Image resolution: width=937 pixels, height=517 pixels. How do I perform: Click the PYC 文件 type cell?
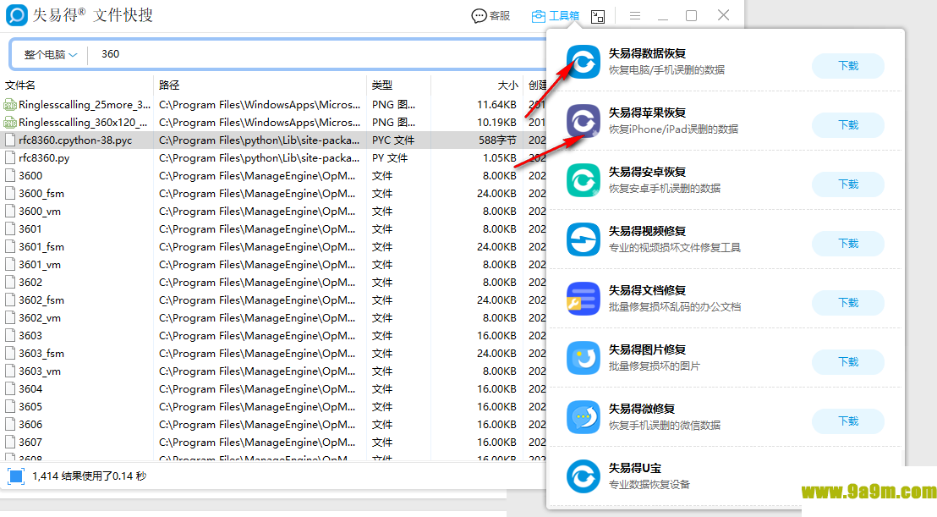tap(393, 140)
